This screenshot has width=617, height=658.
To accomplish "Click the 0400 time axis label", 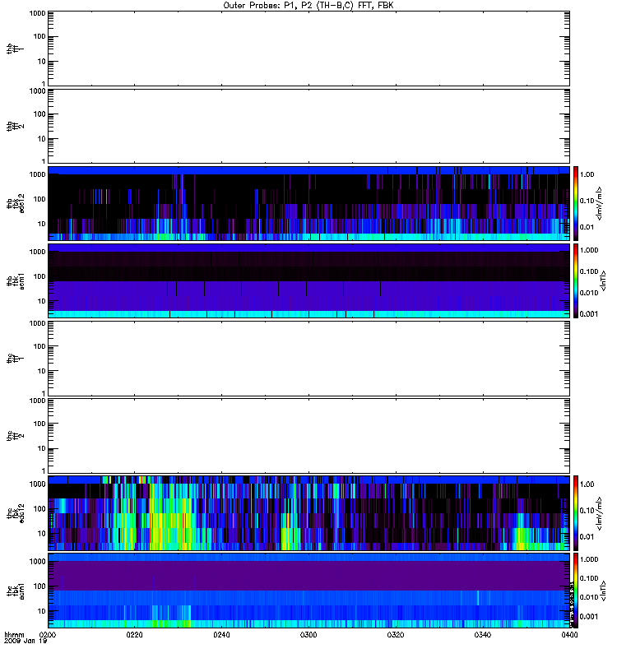I will coord(569,635).
